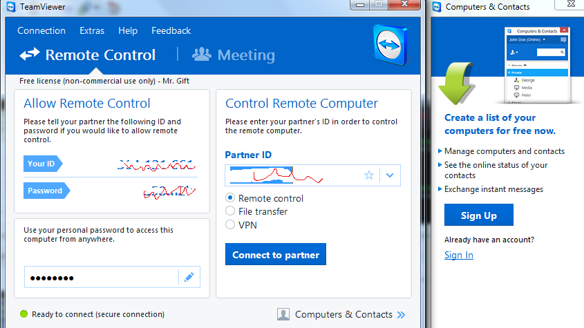Click the Meeting people icon
This screenshot has width=584, height=328.
click(202, 55)
